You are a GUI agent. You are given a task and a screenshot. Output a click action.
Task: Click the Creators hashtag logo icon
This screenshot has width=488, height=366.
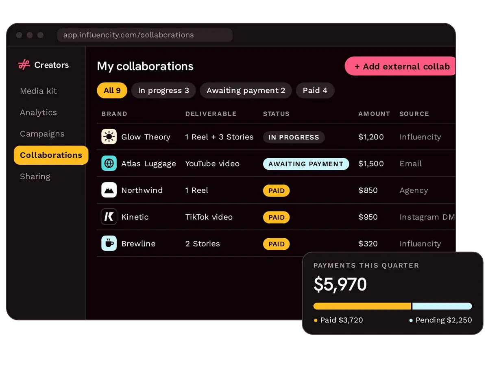click(x=24, y=65)
